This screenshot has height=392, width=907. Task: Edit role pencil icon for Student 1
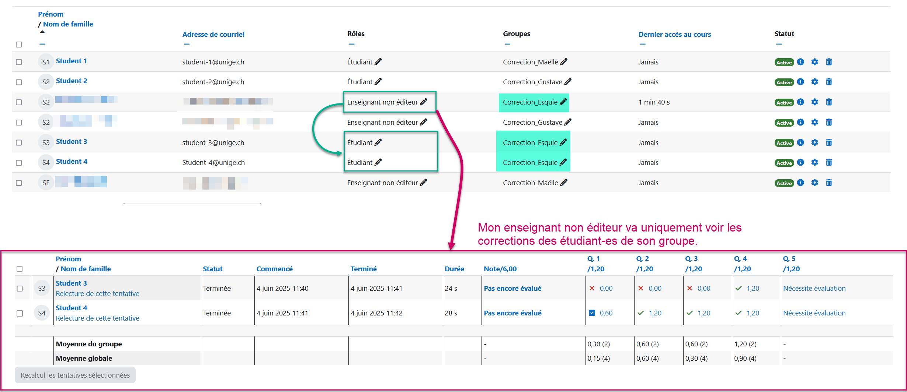(378, 62)
